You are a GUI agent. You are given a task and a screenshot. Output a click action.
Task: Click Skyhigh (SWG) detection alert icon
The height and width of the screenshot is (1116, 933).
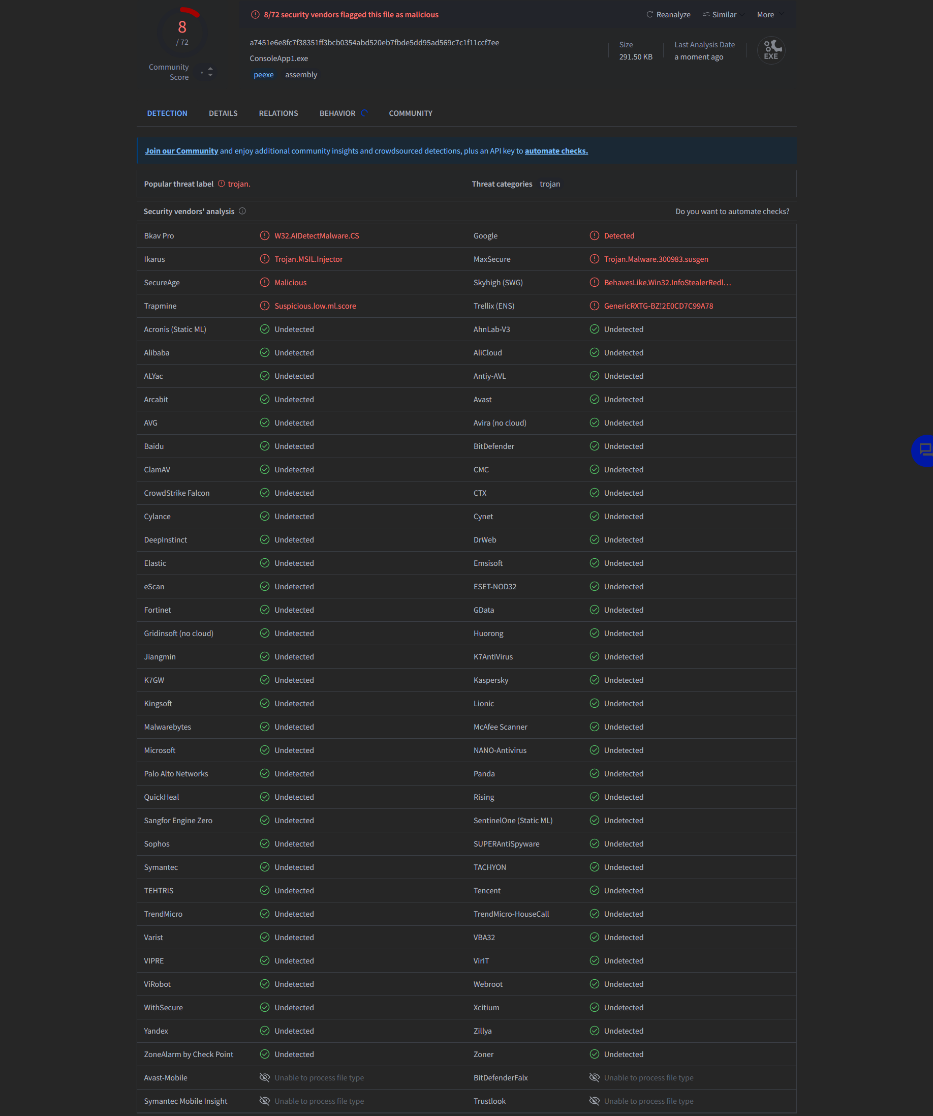[594, 282]
